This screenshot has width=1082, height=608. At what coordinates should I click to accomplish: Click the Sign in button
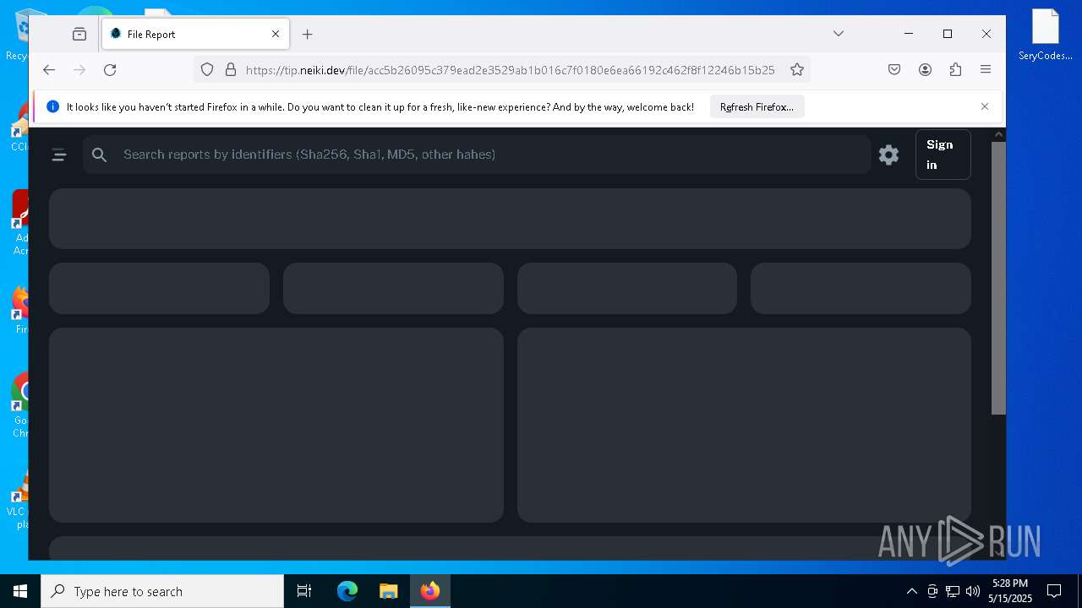point(943,155)
